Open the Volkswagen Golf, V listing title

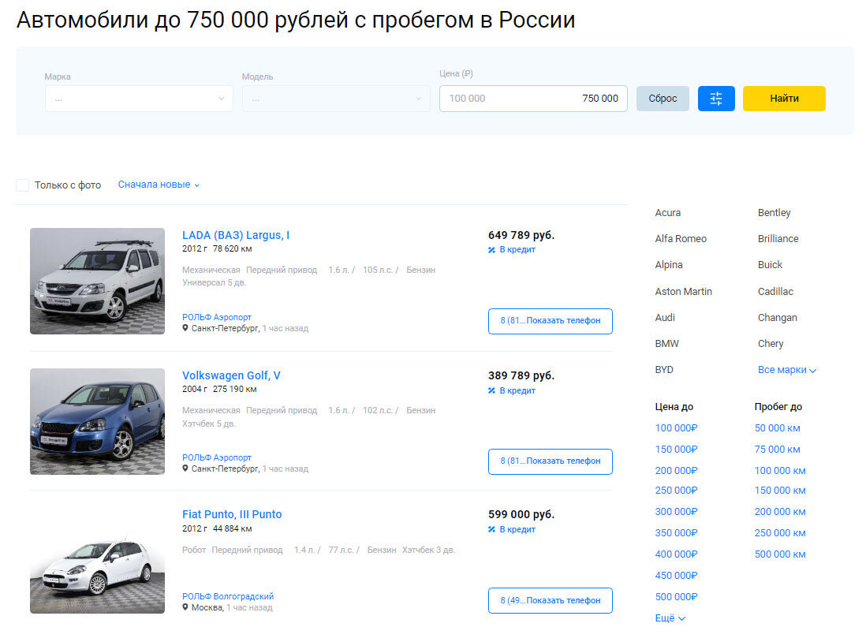pyautogui.click(x=231, y=375)
